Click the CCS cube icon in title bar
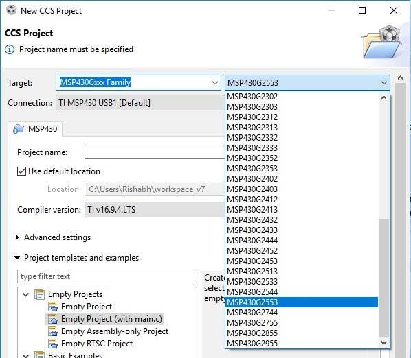 coord(11,10)
